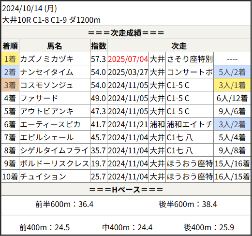
Task: Select the 16人/15着 result cell
Action: pos(232,177)
